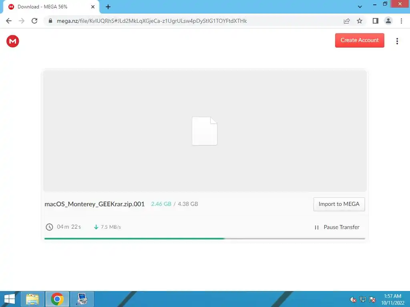This screenshot has height=307, width=410.
Task: Click Import to MEGA button
Action: [x=339, y=204]
